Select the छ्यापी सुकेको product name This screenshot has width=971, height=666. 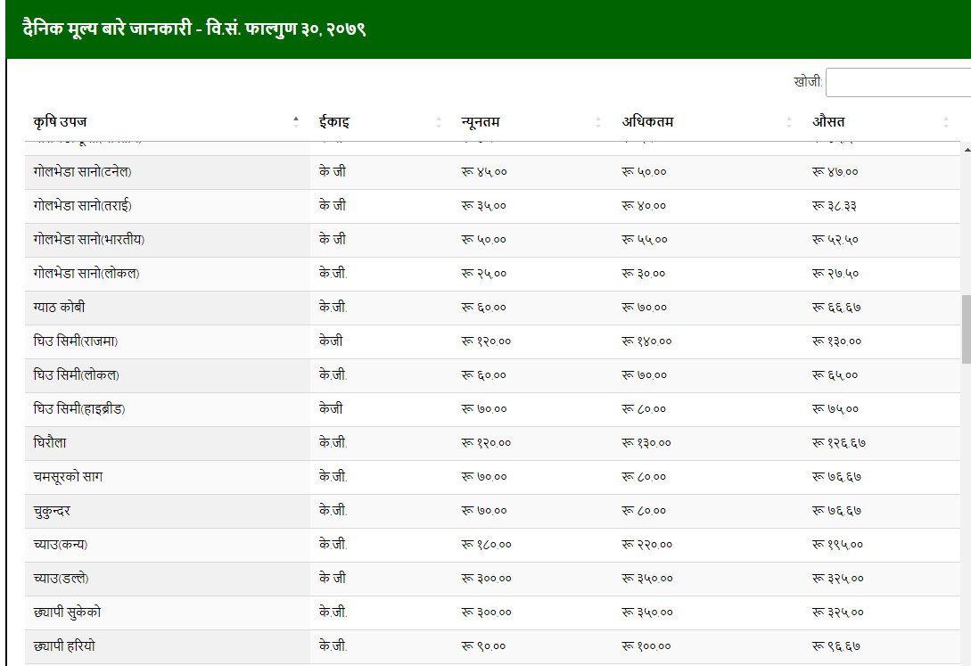[72, 613]
